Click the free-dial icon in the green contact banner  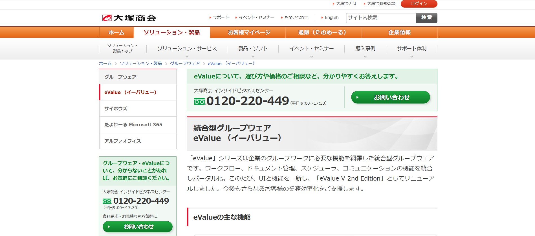point(200,101)
